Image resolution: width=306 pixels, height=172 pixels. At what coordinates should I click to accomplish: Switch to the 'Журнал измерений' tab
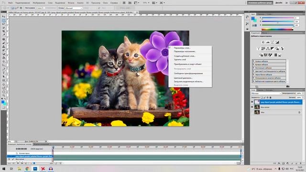click(42, 144)
